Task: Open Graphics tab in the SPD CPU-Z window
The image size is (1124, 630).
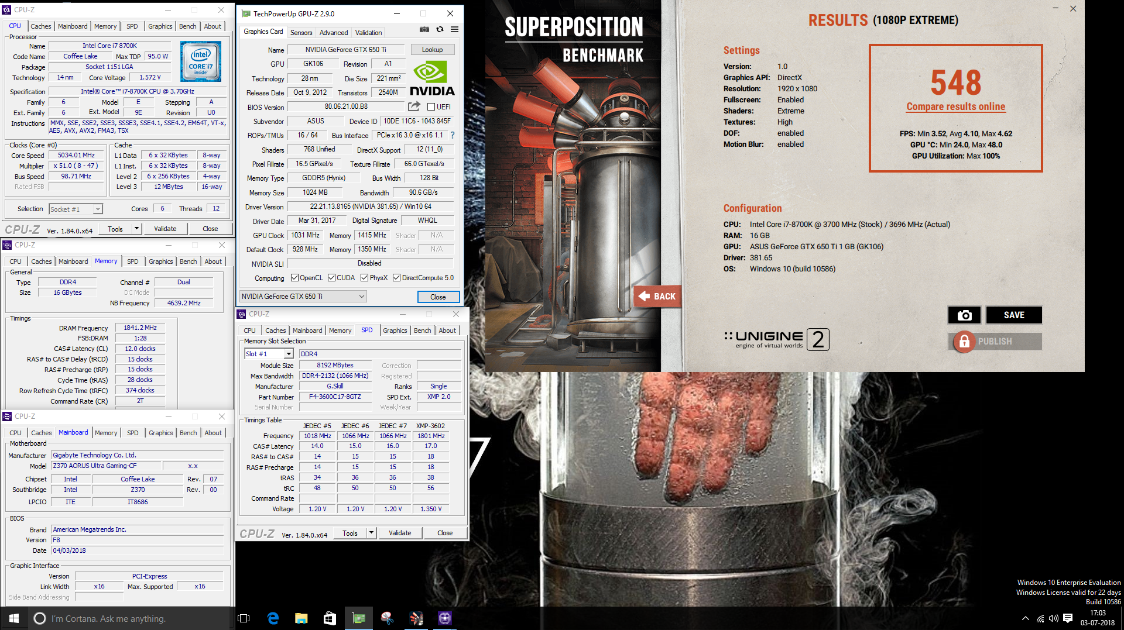Action: 395,331
